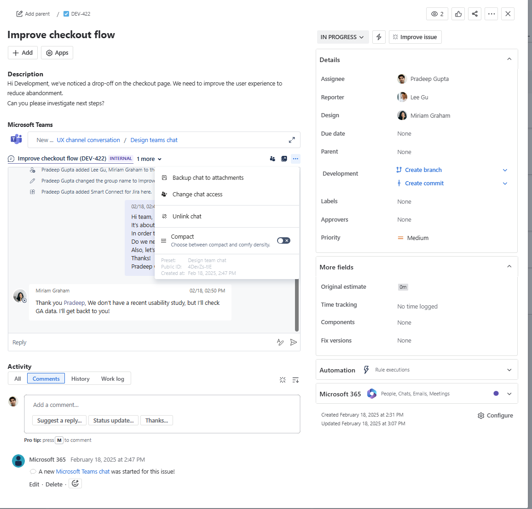Switch to the History activity tab
Viewport: 532px width, 509px height.
tap(80, 379)
